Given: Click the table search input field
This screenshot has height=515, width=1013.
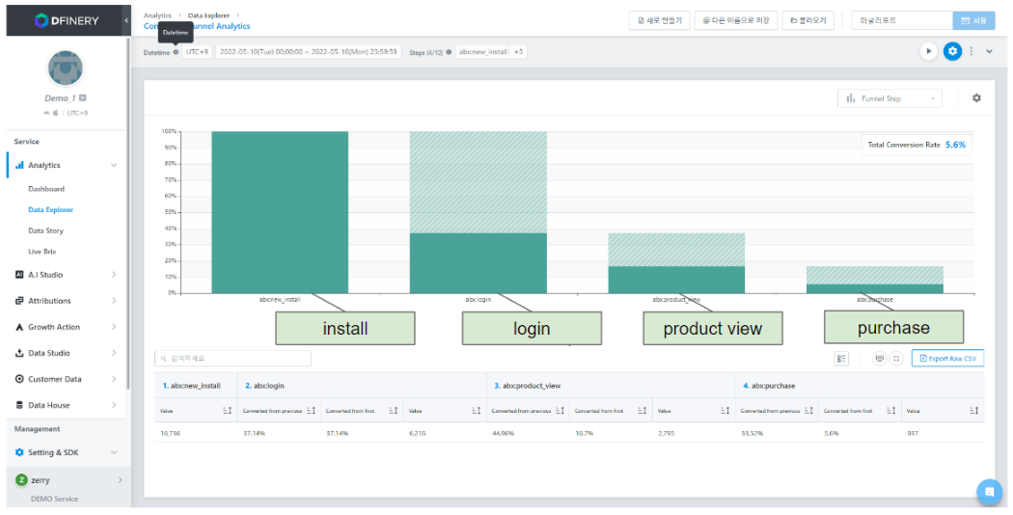Looking at the screenshot, I should point(233,359).
